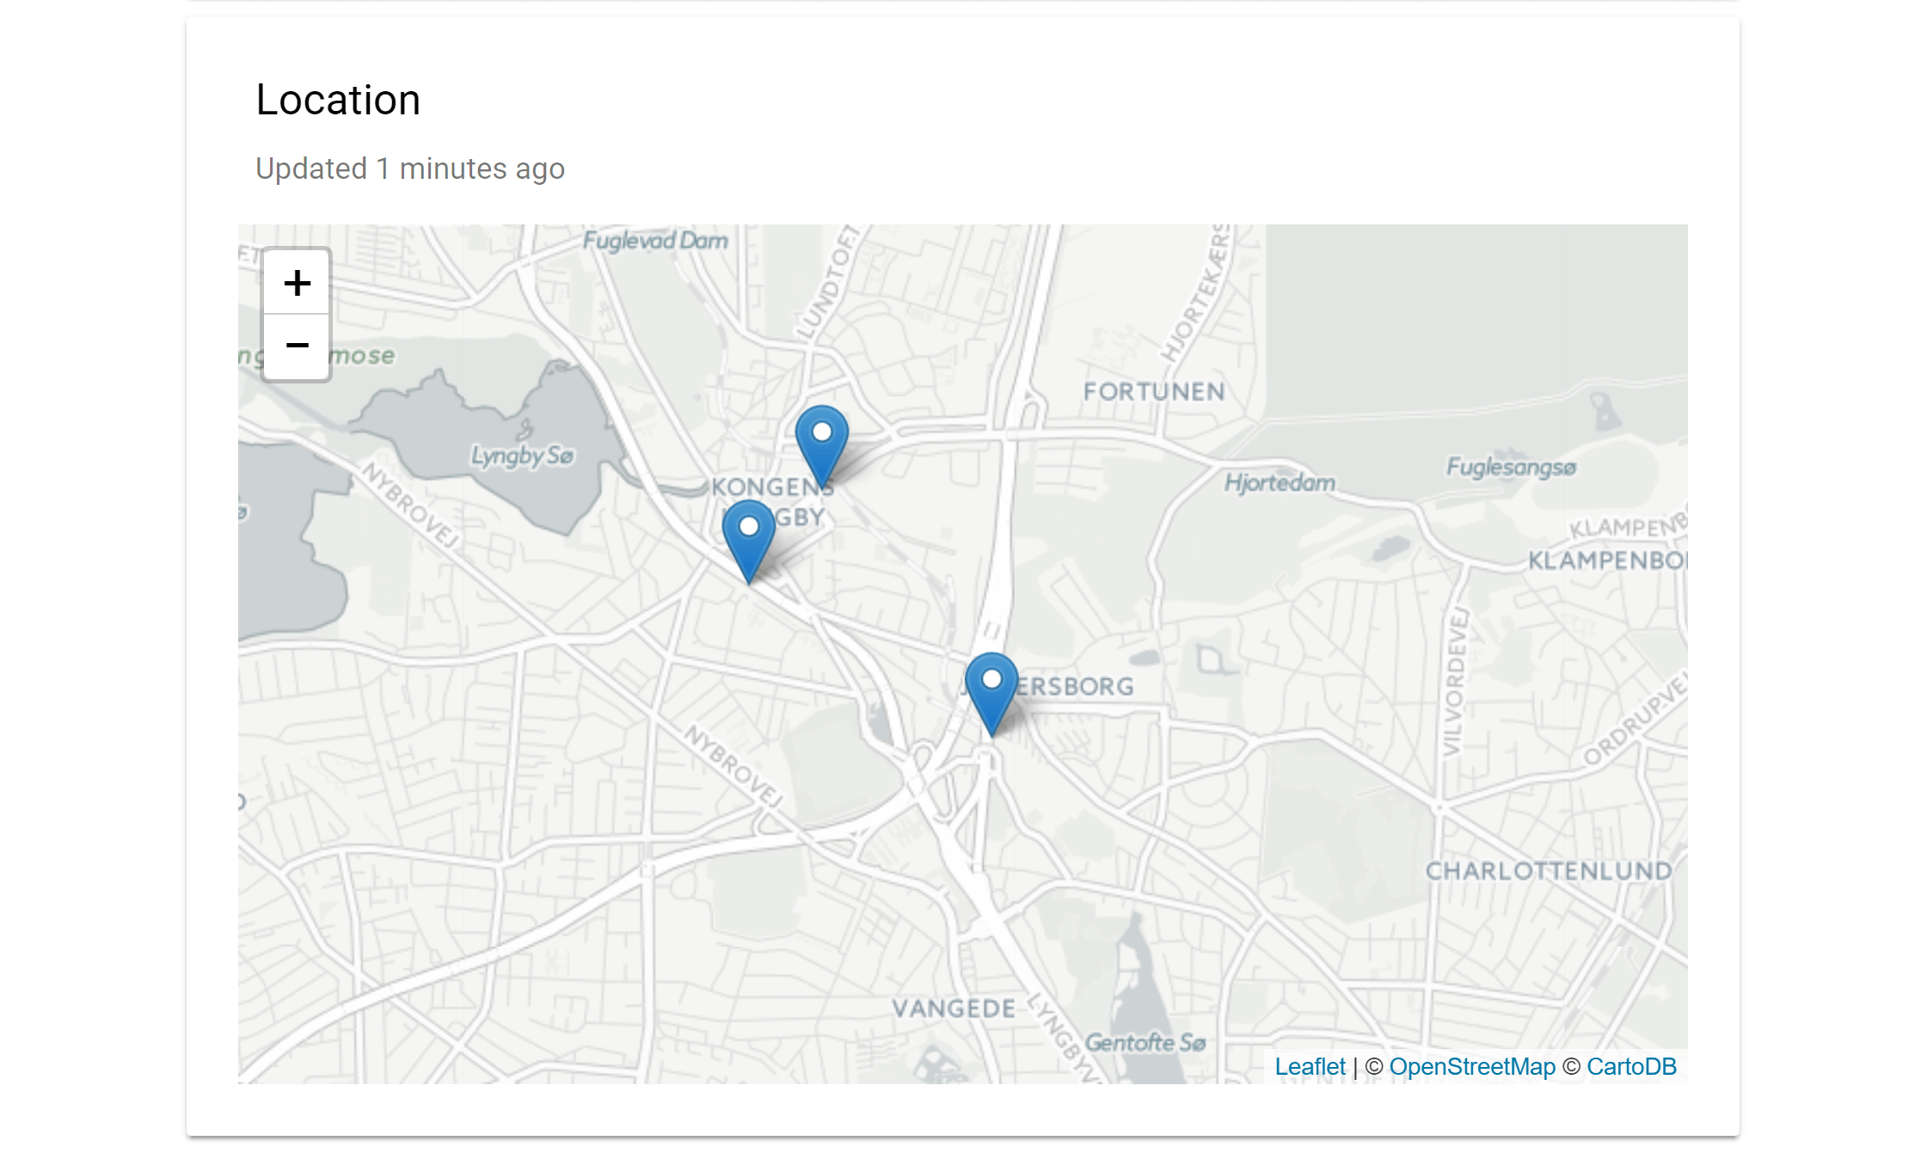Click the FORTUNEN label on the map
Screen dimensions: 1927x1153
click(x=1154, y=392)
